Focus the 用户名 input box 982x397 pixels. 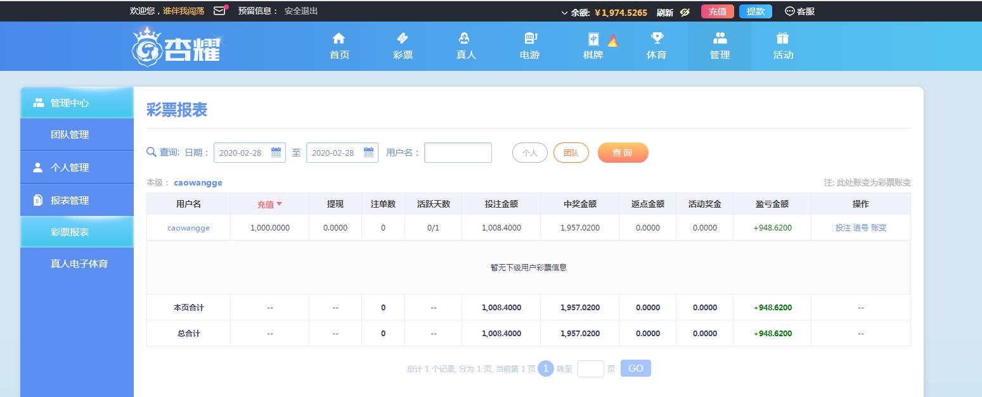point(458,153)
